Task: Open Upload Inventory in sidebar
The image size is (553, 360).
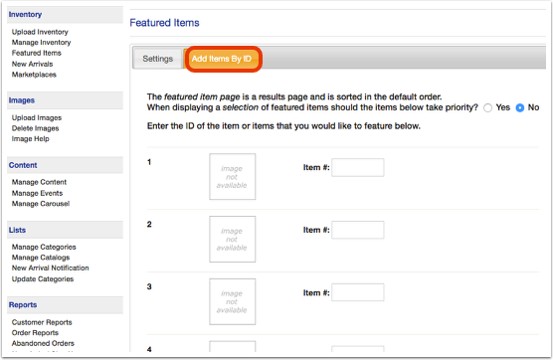Action: point(40,32)
